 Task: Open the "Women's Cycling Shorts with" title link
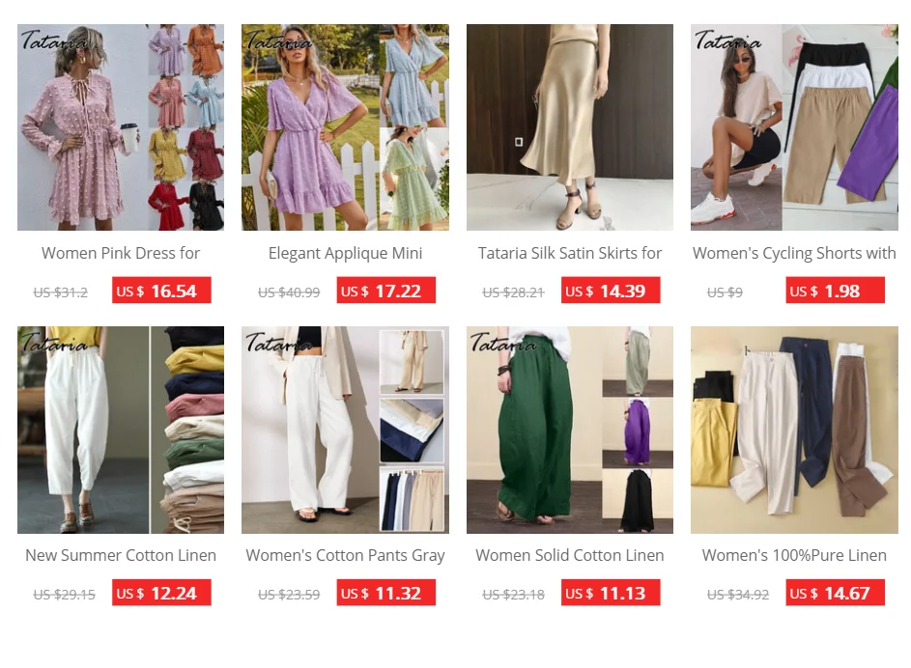coord(794,253)
